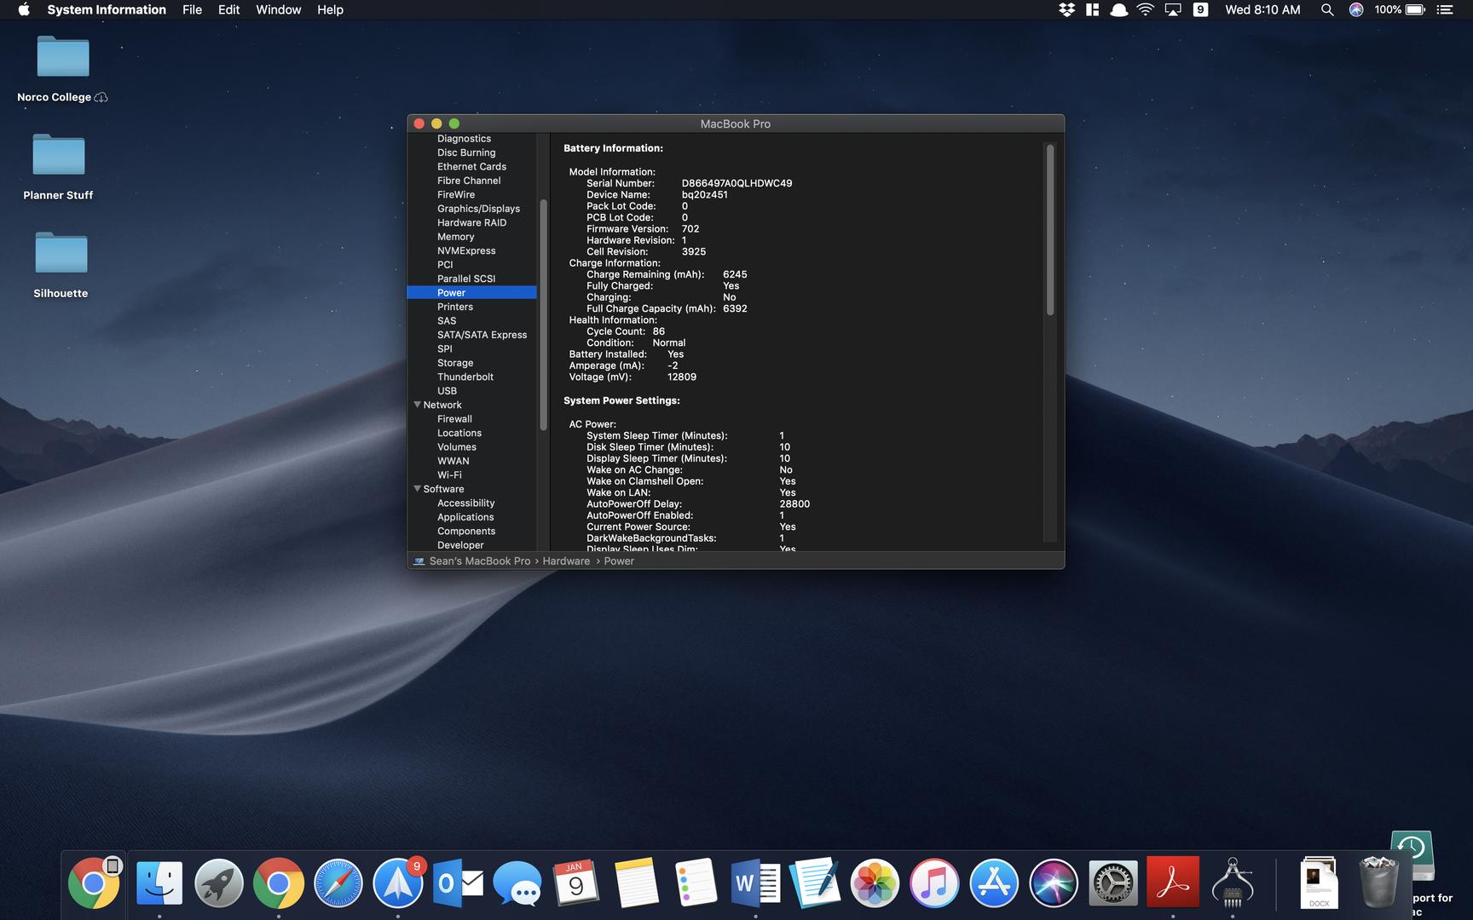Launch Siri from the Dock

tap(1054, 883)
